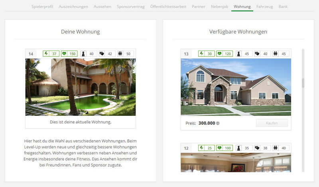319x187 pixels.
Task: Click the lightning energy icon on your current apartment
Action: click(x=45, y=54)
